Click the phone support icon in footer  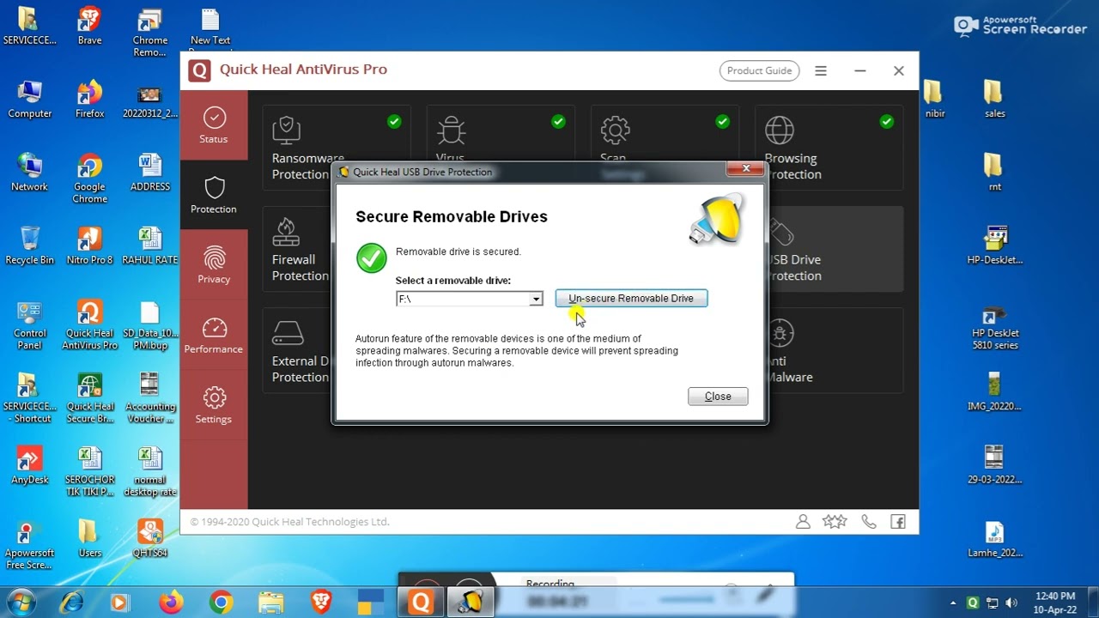tap(869, 522)
